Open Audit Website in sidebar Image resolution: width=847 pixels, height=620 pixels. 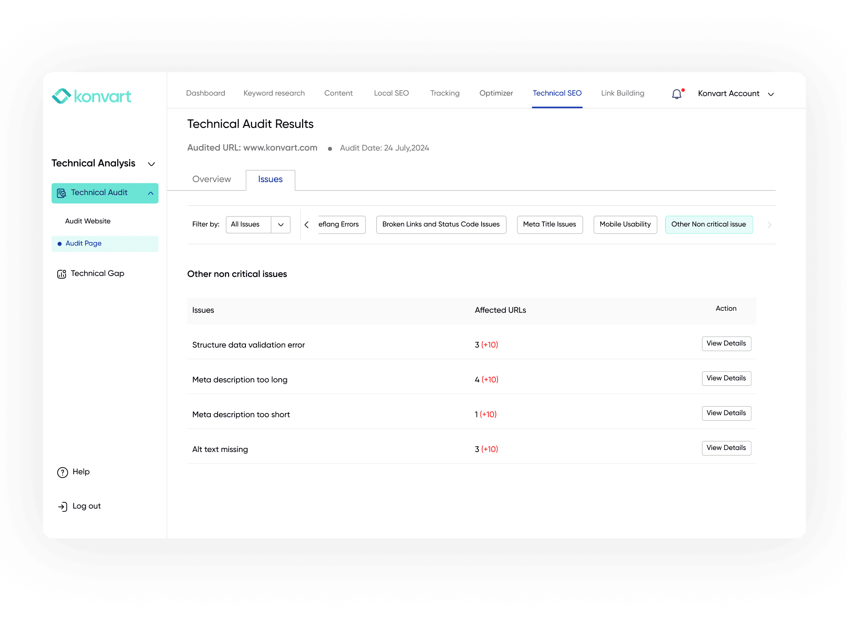(x=88, y=221)
